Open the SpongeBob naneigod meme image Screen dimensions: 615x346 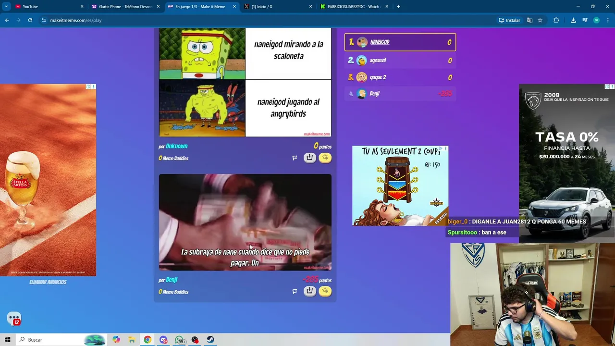coord(245,82)
